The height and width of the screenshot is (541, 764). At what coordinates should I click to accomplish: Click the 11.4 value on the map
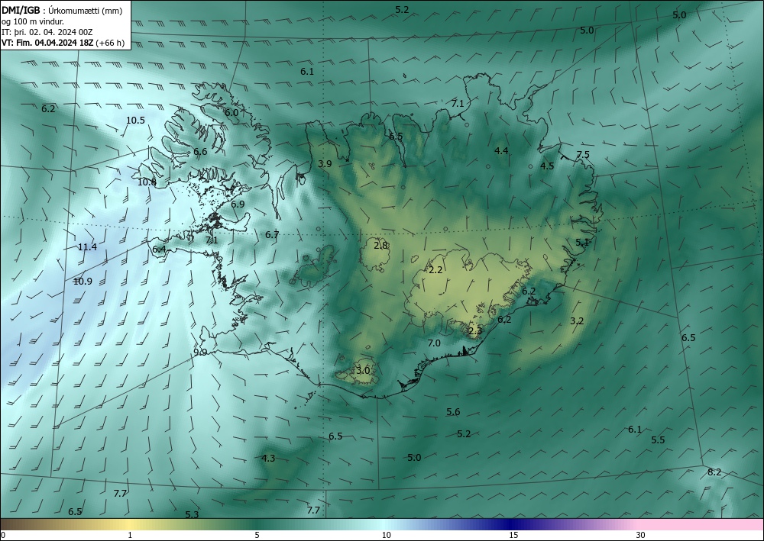tap(87, 247)
